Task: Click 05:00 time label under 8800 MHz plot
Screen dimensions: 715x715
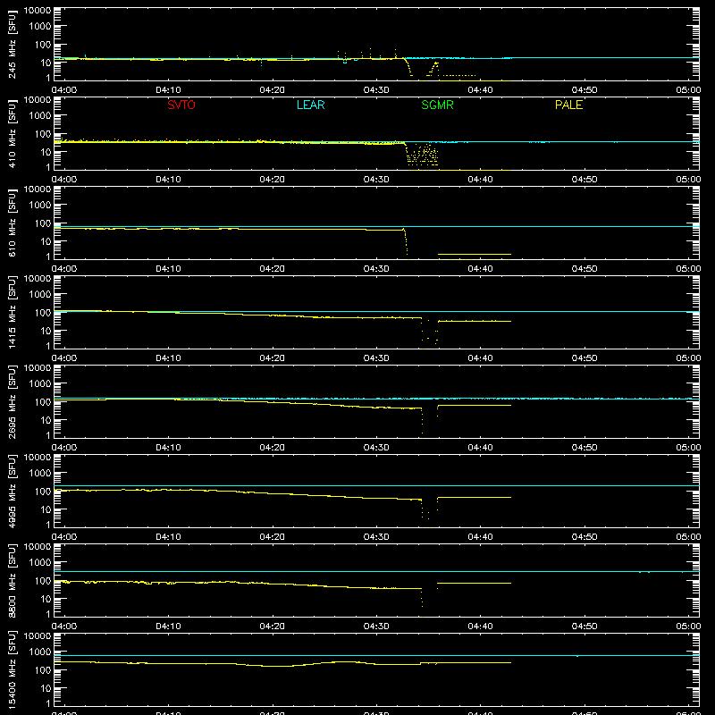Action: pyautogui.click(x=688, y=627)
